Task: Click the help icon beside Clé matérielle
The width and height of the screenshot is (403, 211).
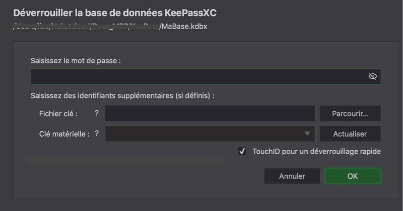Action: click(x=97, y=134)
